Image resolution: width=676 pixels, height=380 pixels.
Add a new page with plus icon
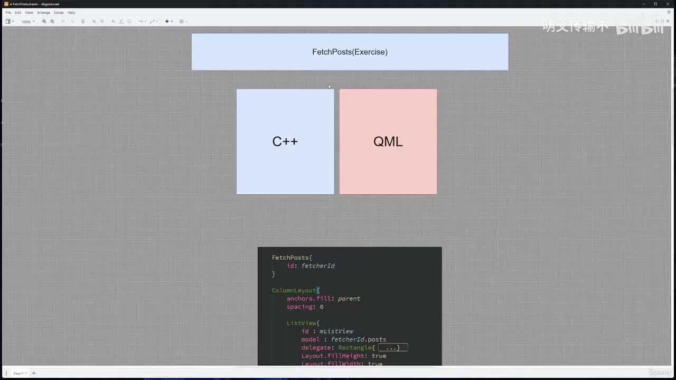34,373
